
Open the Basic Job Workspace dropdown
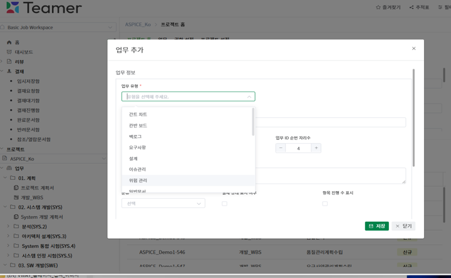[58, 27]
